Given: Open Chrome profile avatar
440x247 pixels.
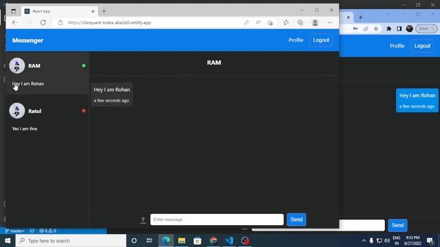Looking at the screenshot, I should (410, 29).
